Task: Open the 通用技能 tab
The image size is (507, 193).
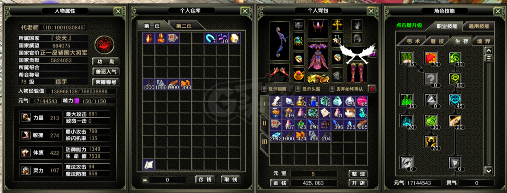Action: coord(479,26)
